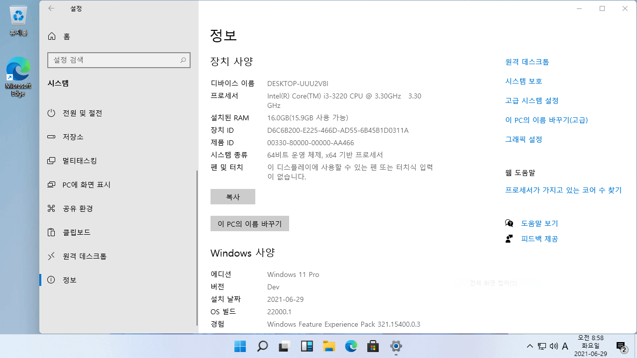This screenshot has width=637, height=358.
Task: Click the 도움말 보기 chat bubble icon
Action: [x=509, y=223]
